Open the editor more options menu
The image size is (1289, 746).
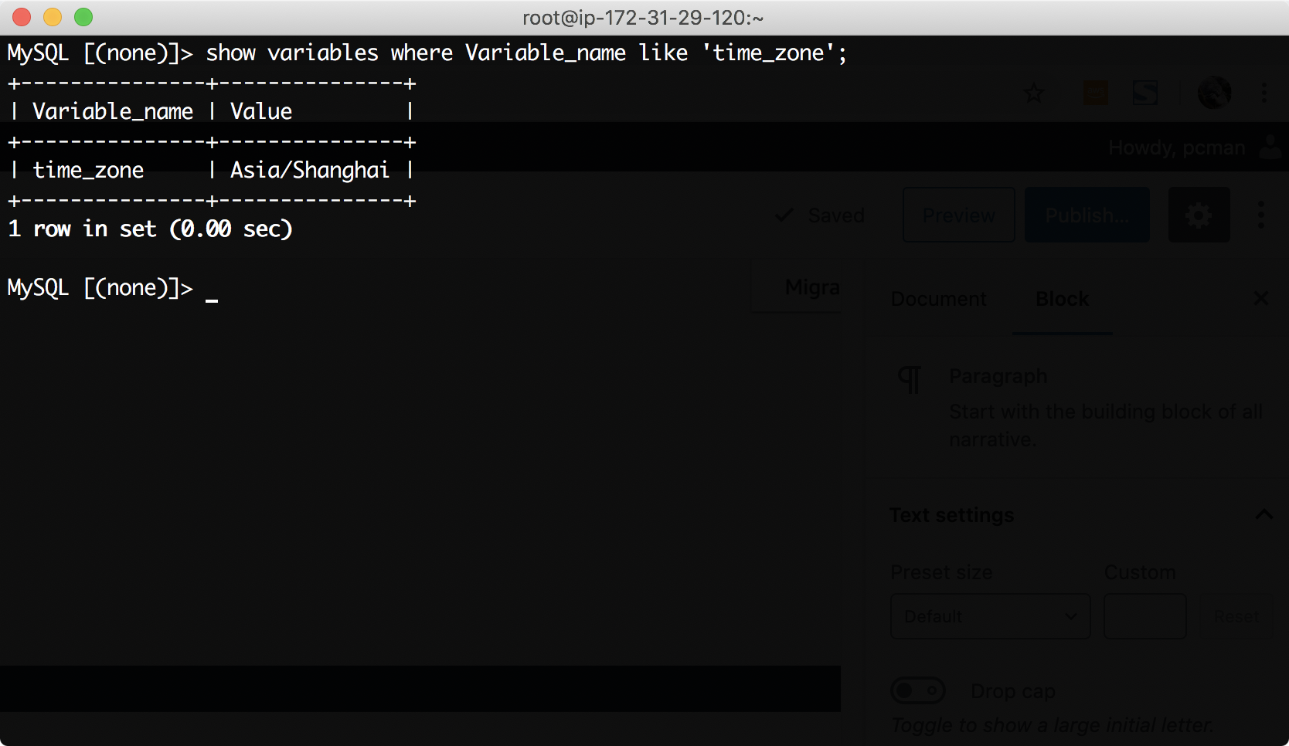(1261, 215)
